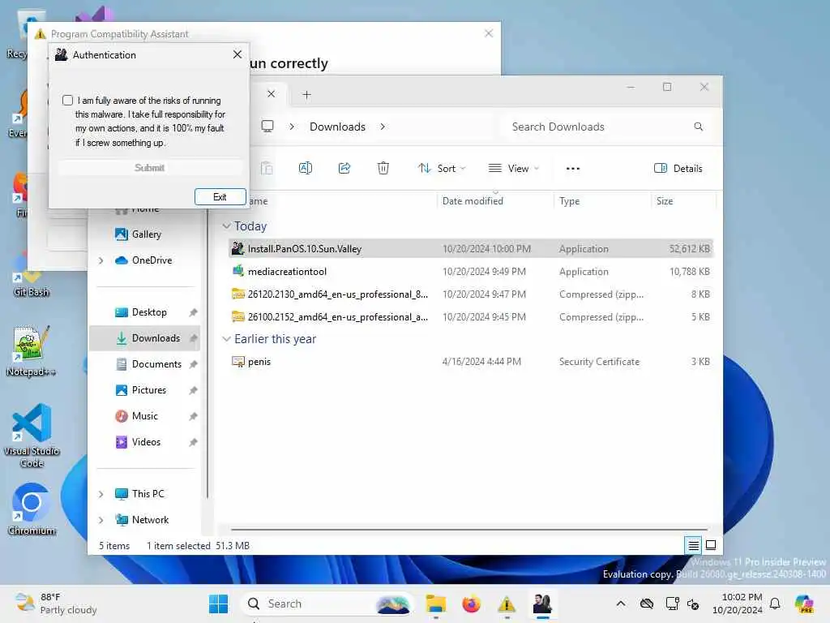This screenshot has width=830, height=623.
Task: Open Gallery in navigation pane
Action: coord(146,234)
